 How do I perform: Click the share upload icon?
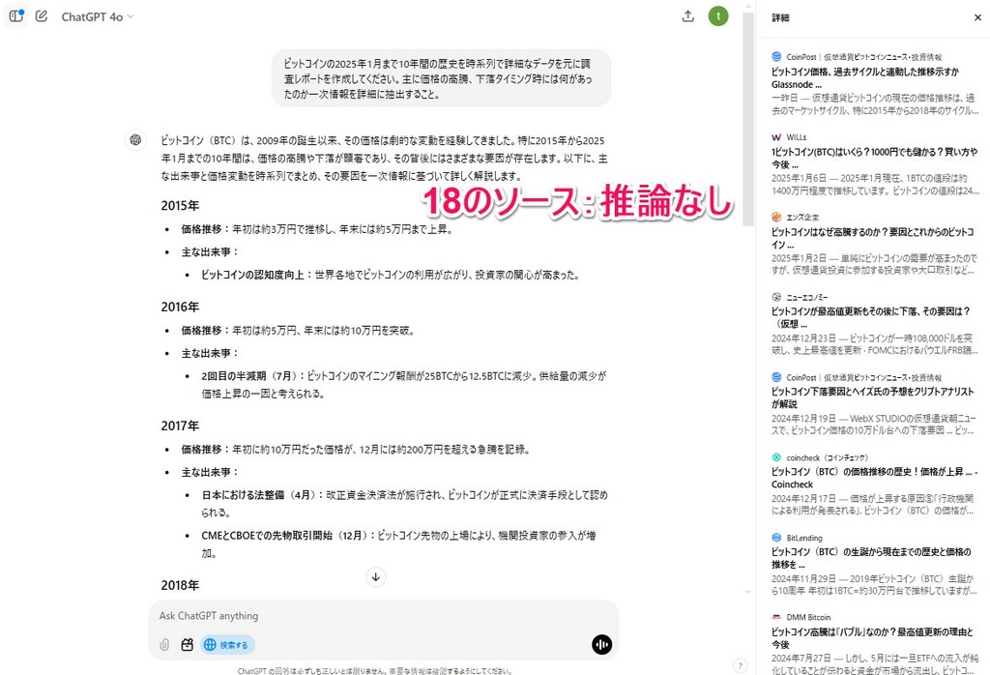tap(688, 16)
